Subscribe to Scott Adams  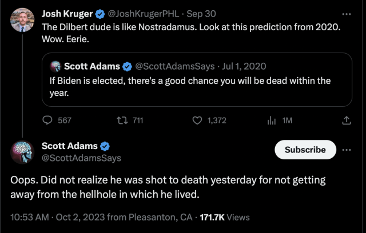[305, 150]
